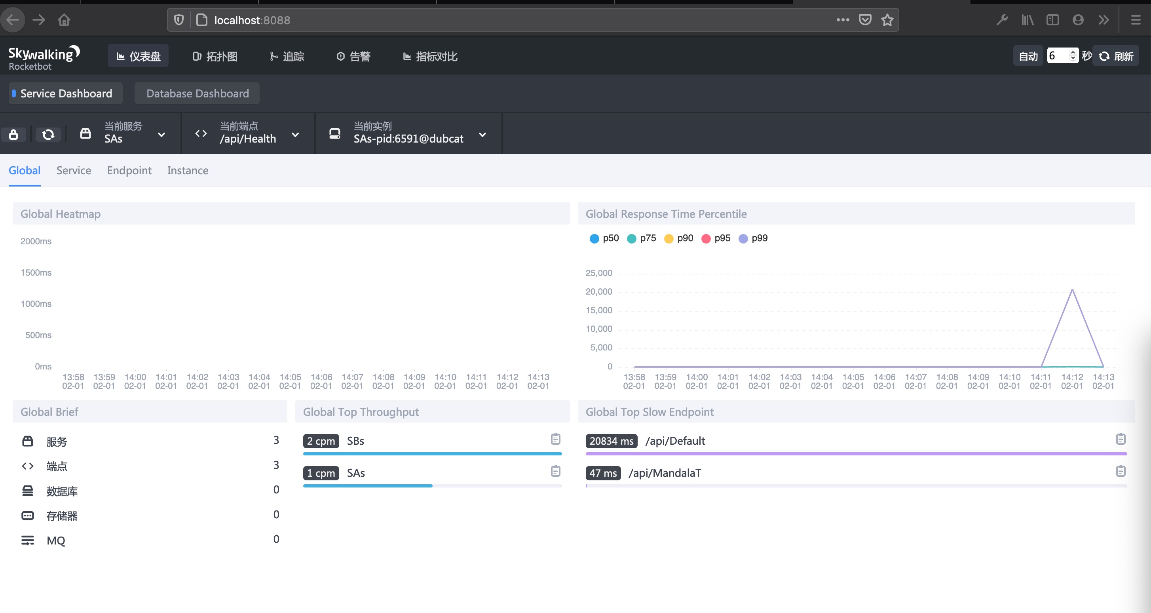This screenshot has height=613, width=1151.
Task: Select Service Dashboard button
Action: tap(66, 93)
